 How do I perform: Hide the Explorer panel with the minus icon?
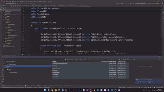pyautogui.click(x=20, y=6)
